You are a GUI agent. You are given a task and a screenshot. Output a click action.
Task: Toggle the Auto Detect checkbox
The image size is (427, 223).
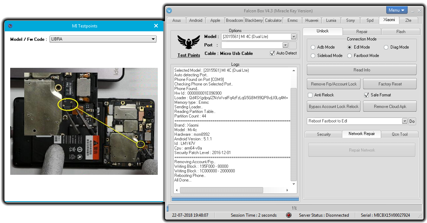pos(272,53)
